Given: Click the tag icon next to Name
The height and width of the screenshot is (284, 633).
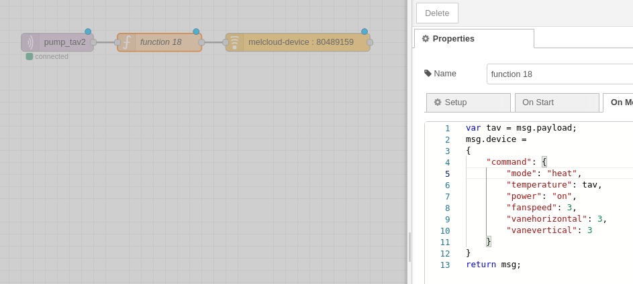Looking at the screenshot, I should point(428,73).
